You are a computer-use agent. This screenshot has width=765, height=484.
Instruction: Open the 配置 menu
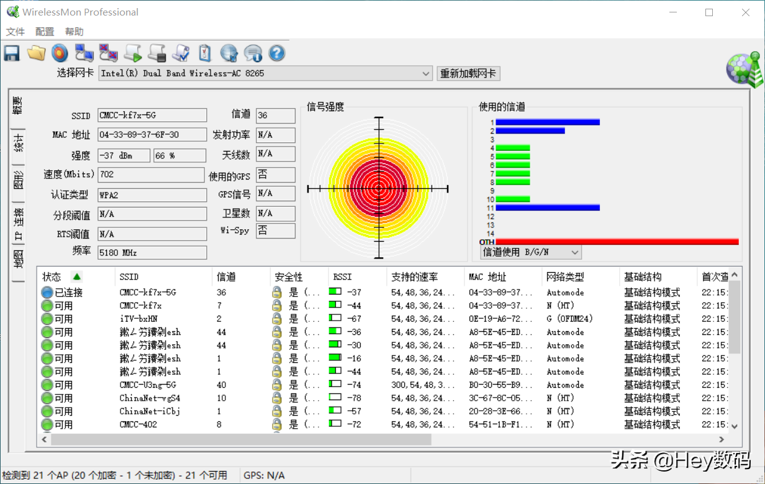pos(45,32)
